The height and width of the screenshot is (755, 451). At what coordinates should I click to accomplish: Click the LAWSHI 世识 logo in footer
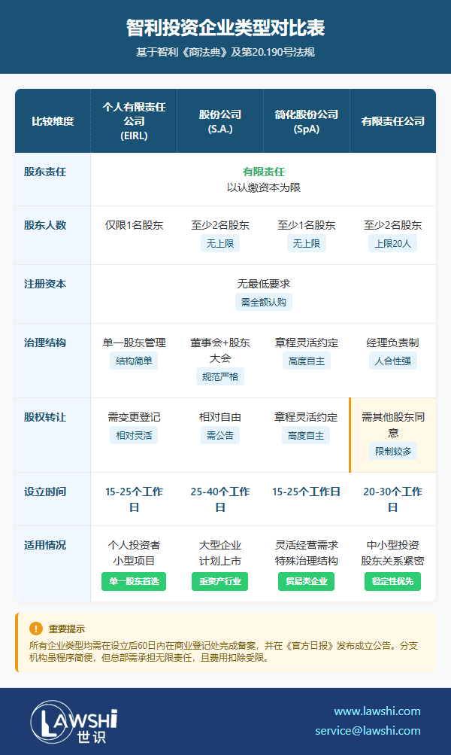[74, 721]
